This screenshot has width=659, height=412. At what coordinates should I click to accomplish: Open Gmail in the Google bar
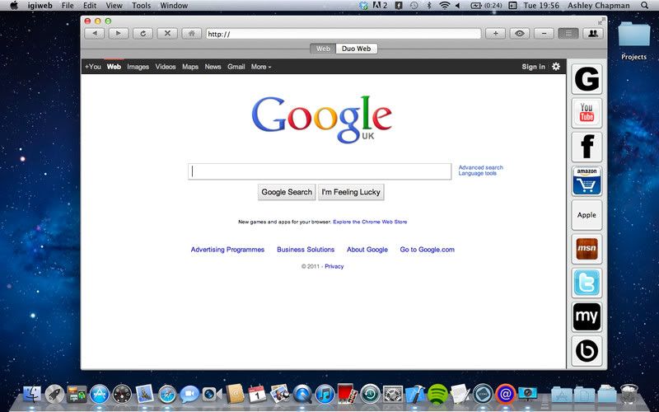click(236, 67)
